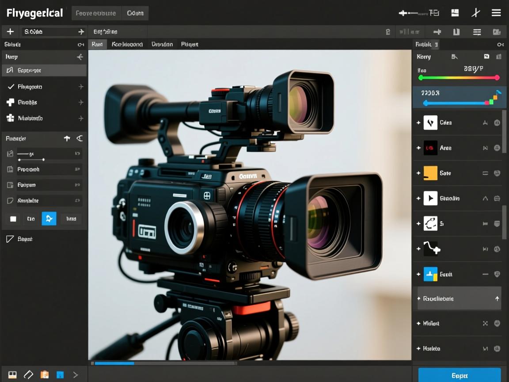Click the slash icon next to hamburger menu
Screen dimensions: 509x382
475,13
